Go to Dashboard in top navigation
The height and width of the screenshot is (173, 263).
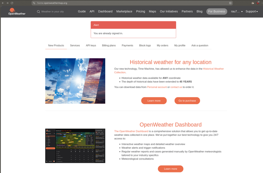(x=105, y=11)
